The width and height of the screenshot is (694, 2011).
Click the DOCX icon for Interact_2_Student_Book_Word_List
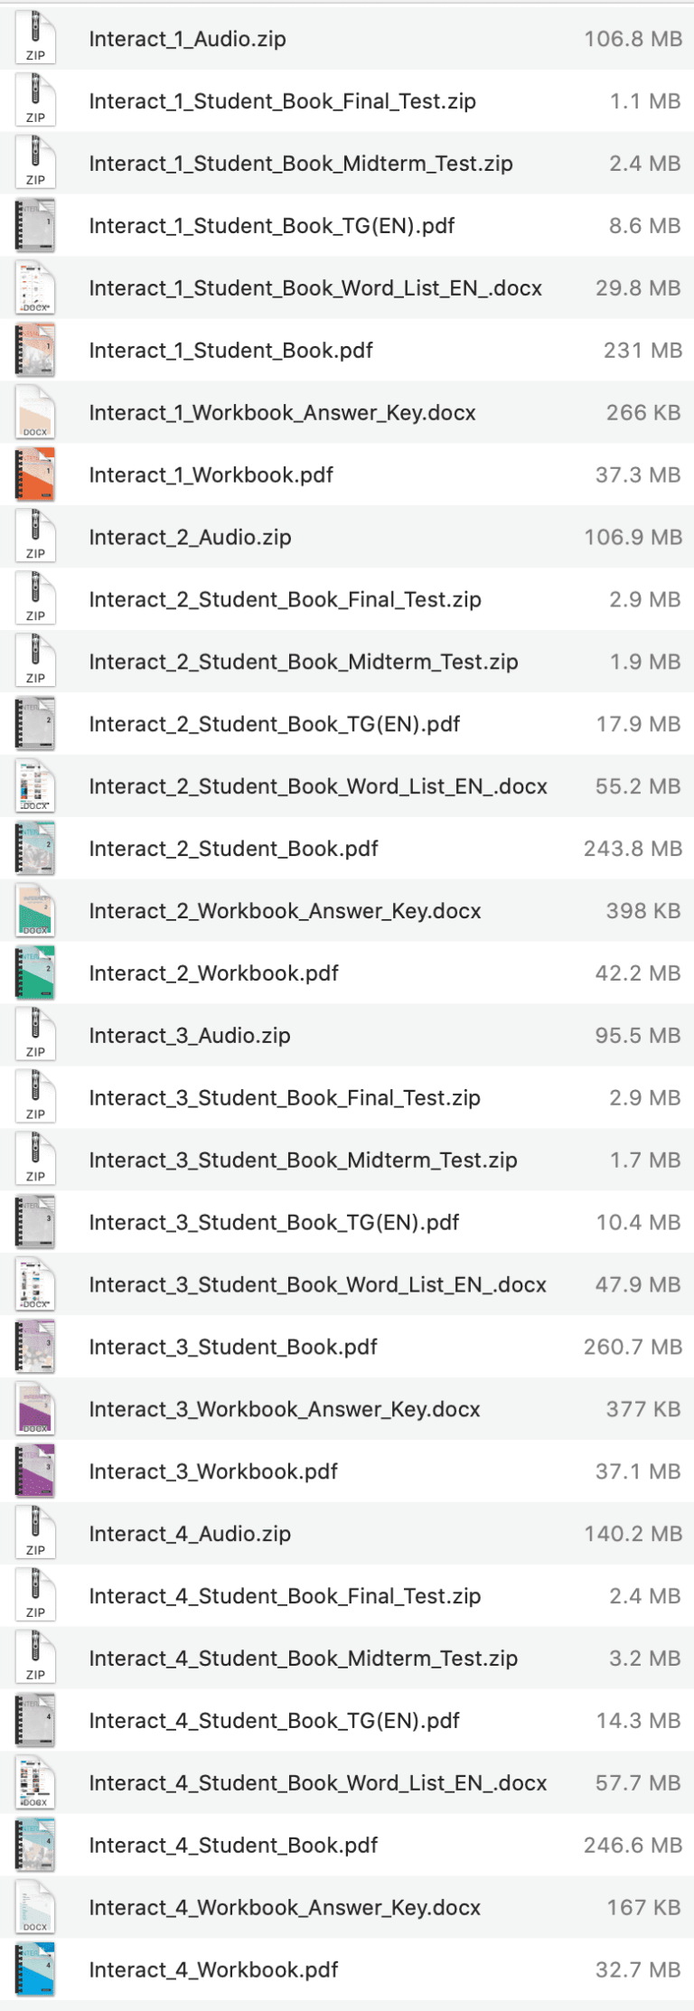tap(35, 786)
